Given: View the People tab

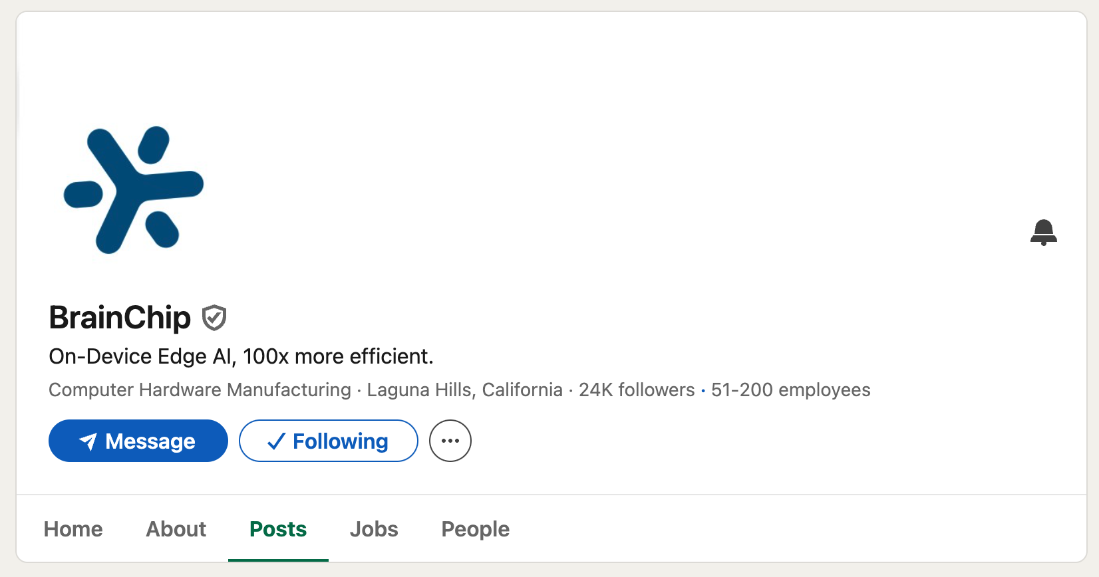Looking at the screenshot, I should tap(475, 529).
